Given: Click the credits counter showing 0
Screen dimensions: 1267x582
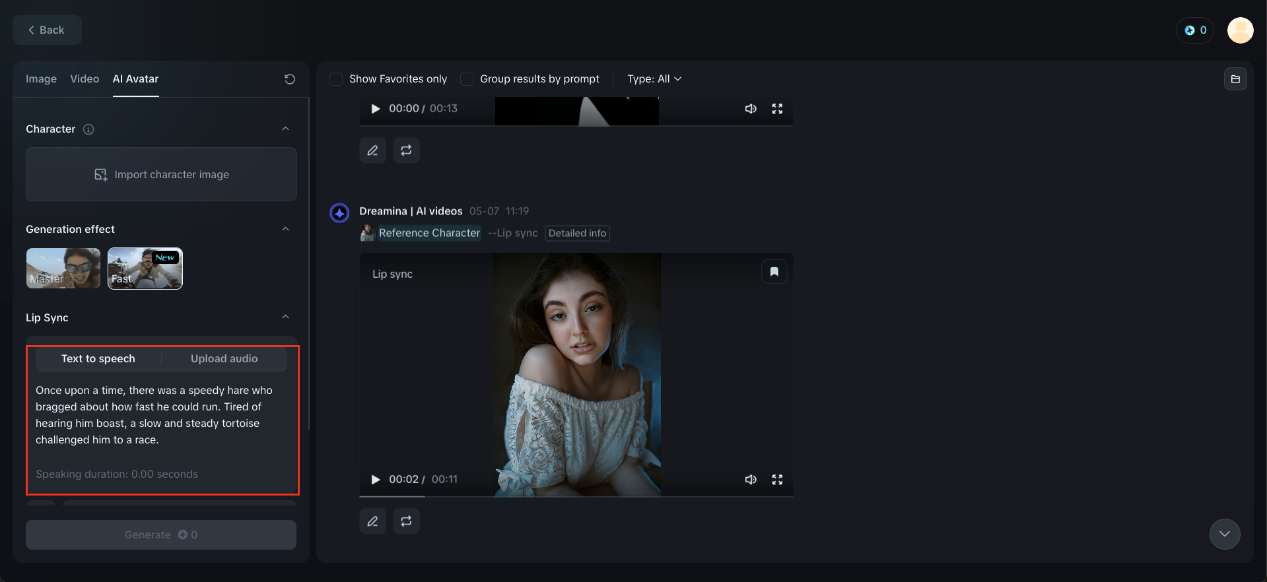Looking at the screenshot, I should coord(1195,30).
